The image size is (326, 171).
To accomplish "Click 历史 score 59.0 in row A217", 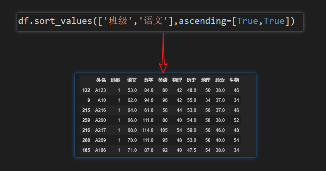I will coord(191,130).
